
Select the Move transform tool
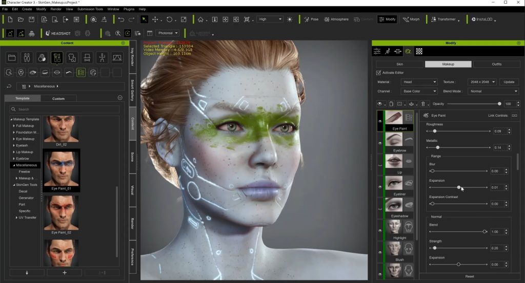point(155,19)
